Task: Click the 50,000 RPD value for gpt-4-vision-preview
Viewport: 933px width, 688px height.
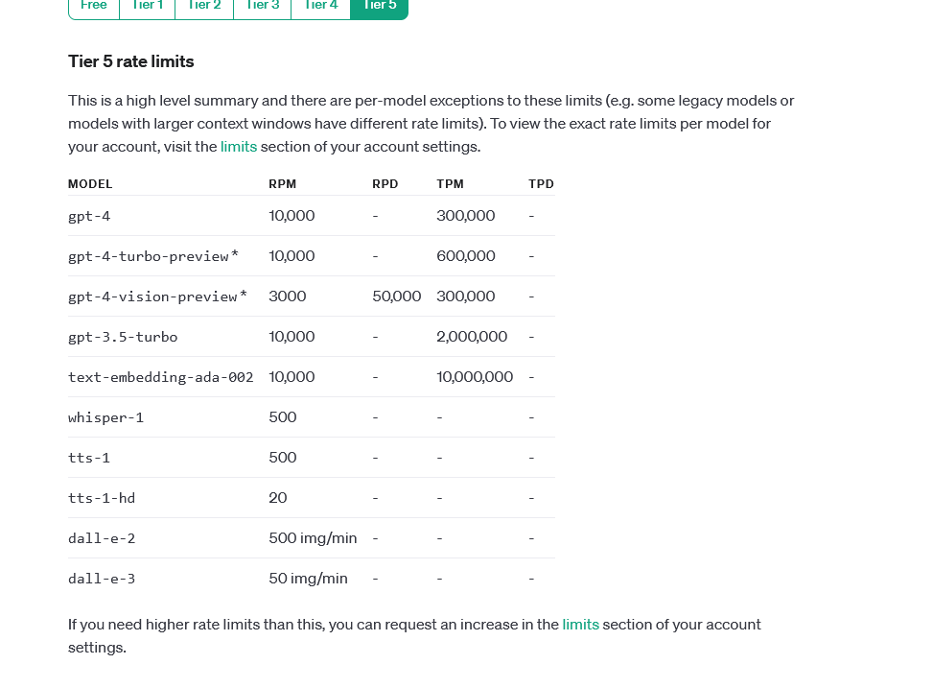Action: point(396,297)
